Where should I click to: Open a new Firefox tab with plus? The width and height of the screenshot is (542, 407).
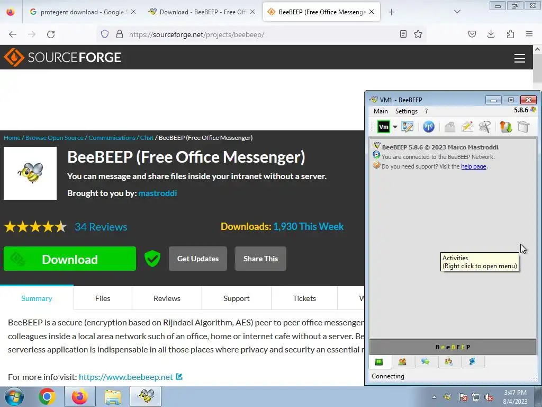pos(391,12)
